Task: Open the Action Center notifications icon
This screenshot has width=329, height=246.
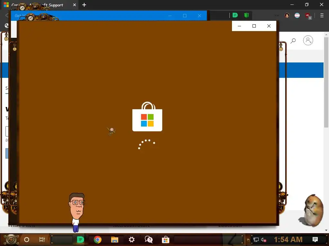Action: (x=315, y=240)
